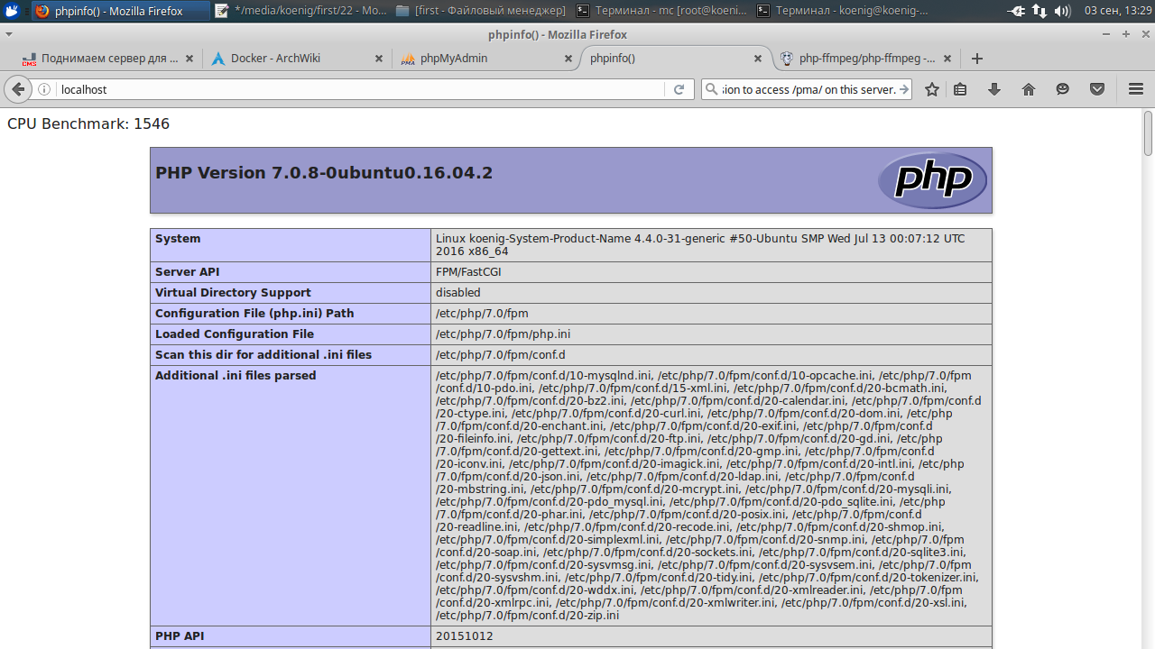
Task: Switch to the Файловый менеджер taskbar window
Action: point(482,11)
